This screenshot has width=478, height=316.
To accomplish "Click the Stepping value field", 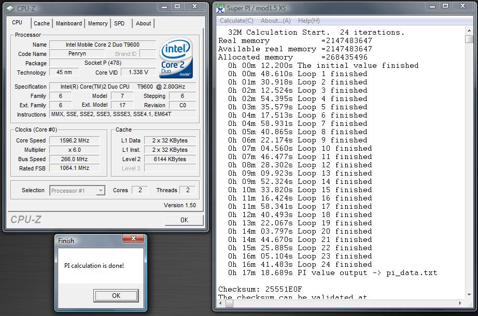I will click(182, 96).
